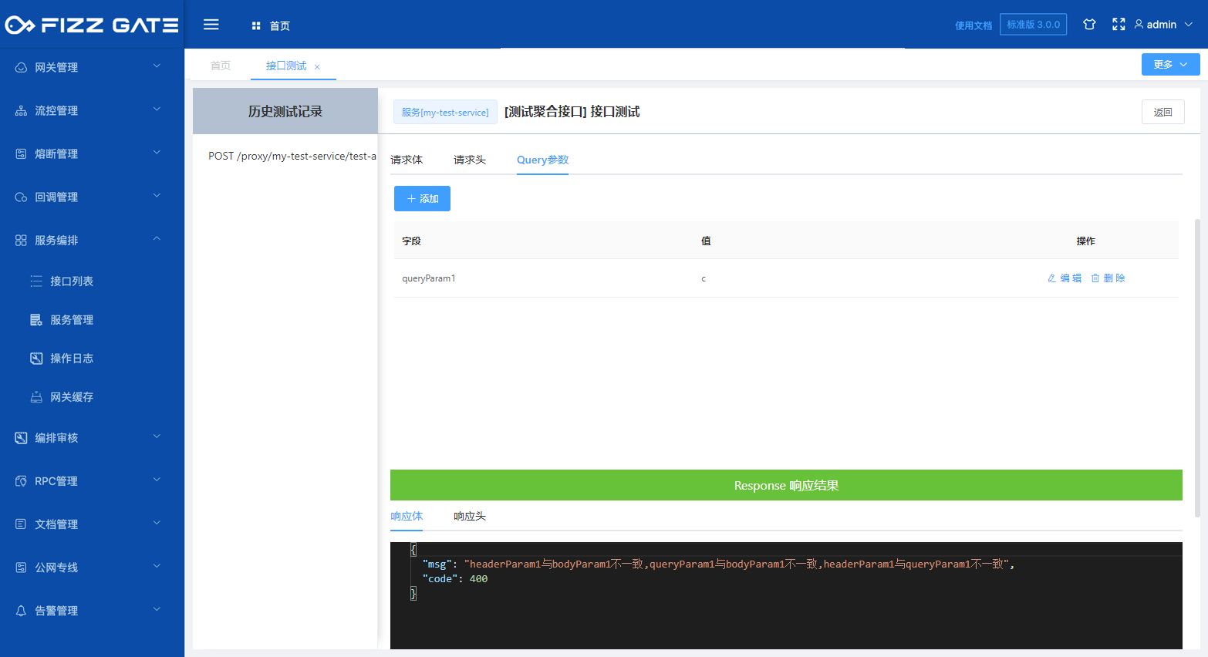Expand RPC管理 menu chevron
This screenshot has height=657, width=1208.
[157, 480]
